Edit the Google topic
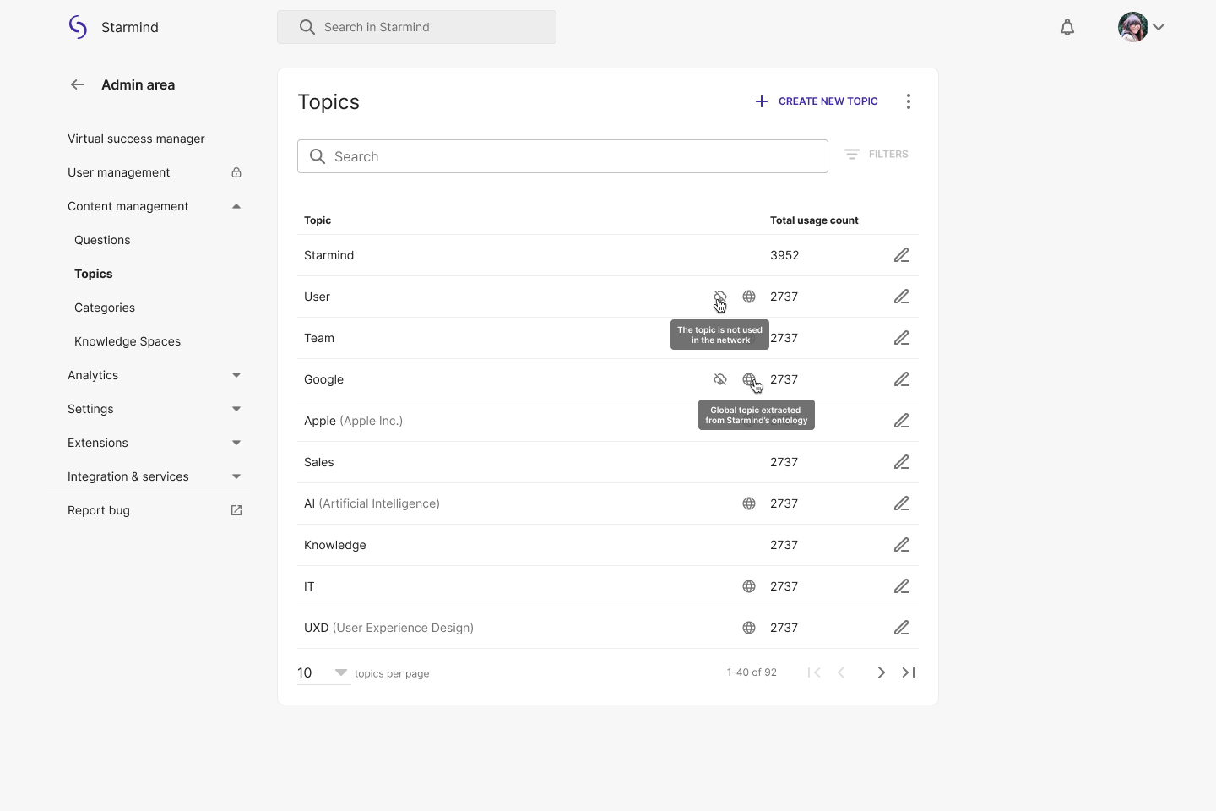Image resolution: width=1216 pixels, height=811 pixels. pyautogui.click(x=902, y=379)
